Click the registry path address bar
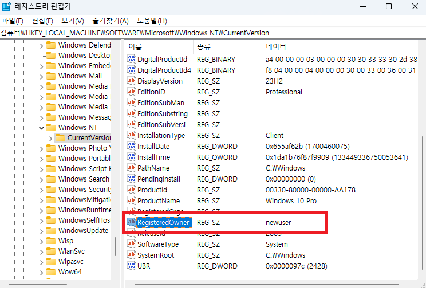 pyautogui.click(x=213, y=33)
